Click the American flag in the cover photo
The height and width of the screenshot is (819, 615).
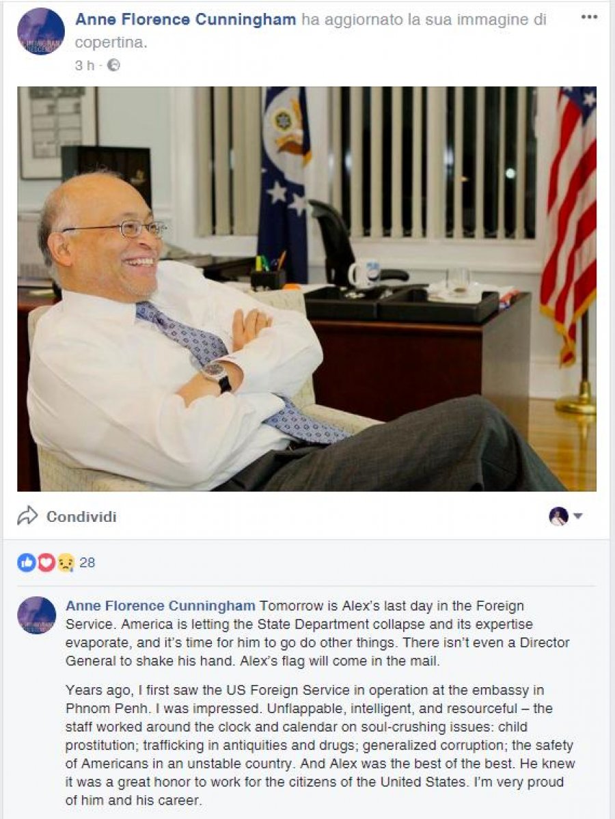click(569, 225)
